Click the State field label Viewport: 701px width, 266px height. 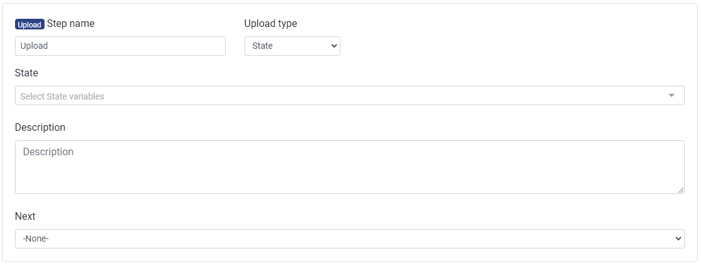click(26, 73)
